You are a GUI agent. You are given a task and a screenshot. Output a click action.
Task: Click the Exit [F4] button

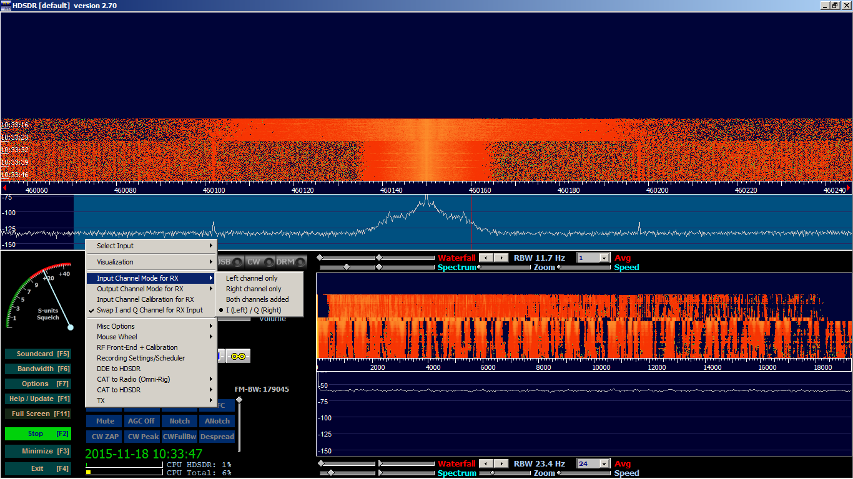37,468
